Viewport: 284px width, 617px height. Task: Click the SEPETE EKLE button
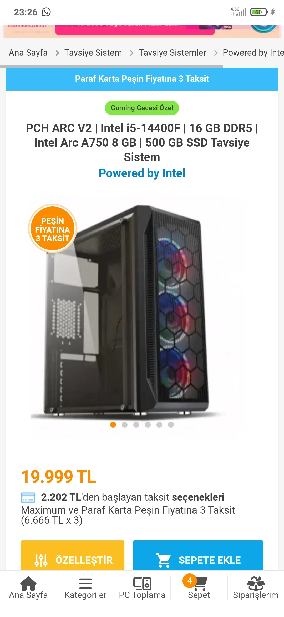198,555
